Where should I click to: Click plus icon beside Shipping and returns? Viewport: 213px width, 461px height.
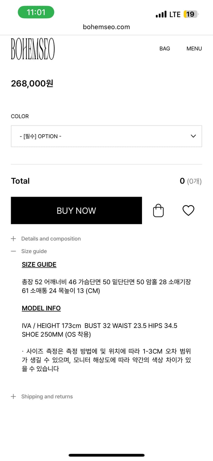coord(13,396)
